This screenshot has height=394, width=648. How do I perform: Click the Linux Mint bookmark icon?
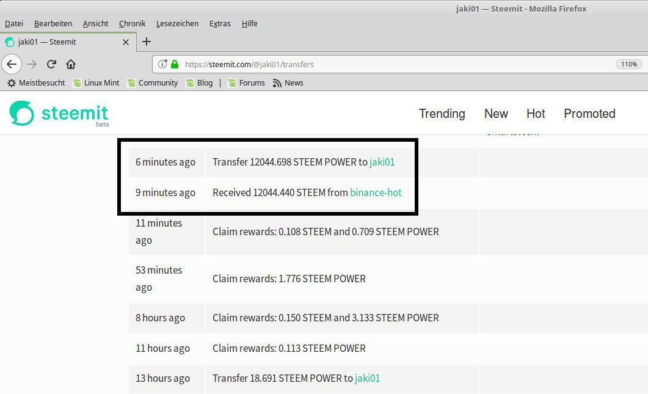point(77,83)
